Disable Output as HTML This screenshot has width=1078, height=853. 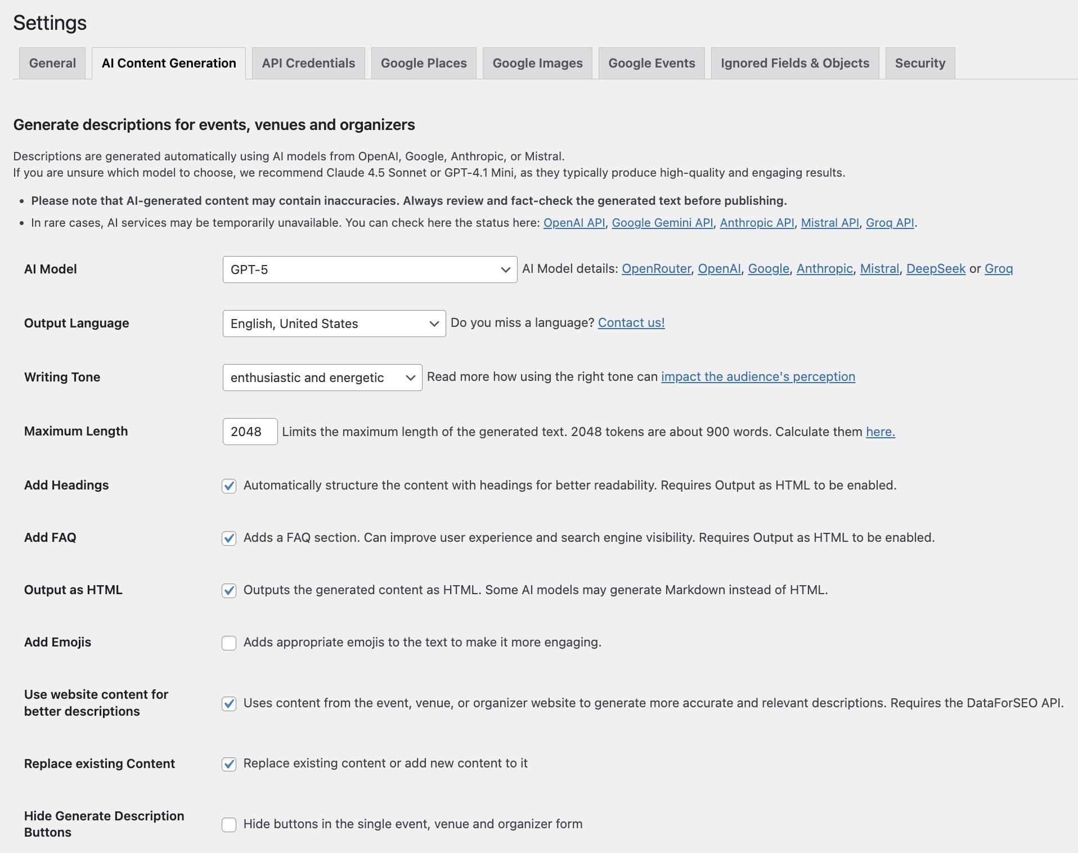pyautogui.click(x=228, y=591)
